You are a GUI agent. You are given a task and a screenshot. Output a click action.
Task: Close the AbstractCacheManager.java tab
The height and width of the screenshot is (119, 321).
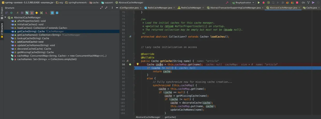tap(300, 8)
